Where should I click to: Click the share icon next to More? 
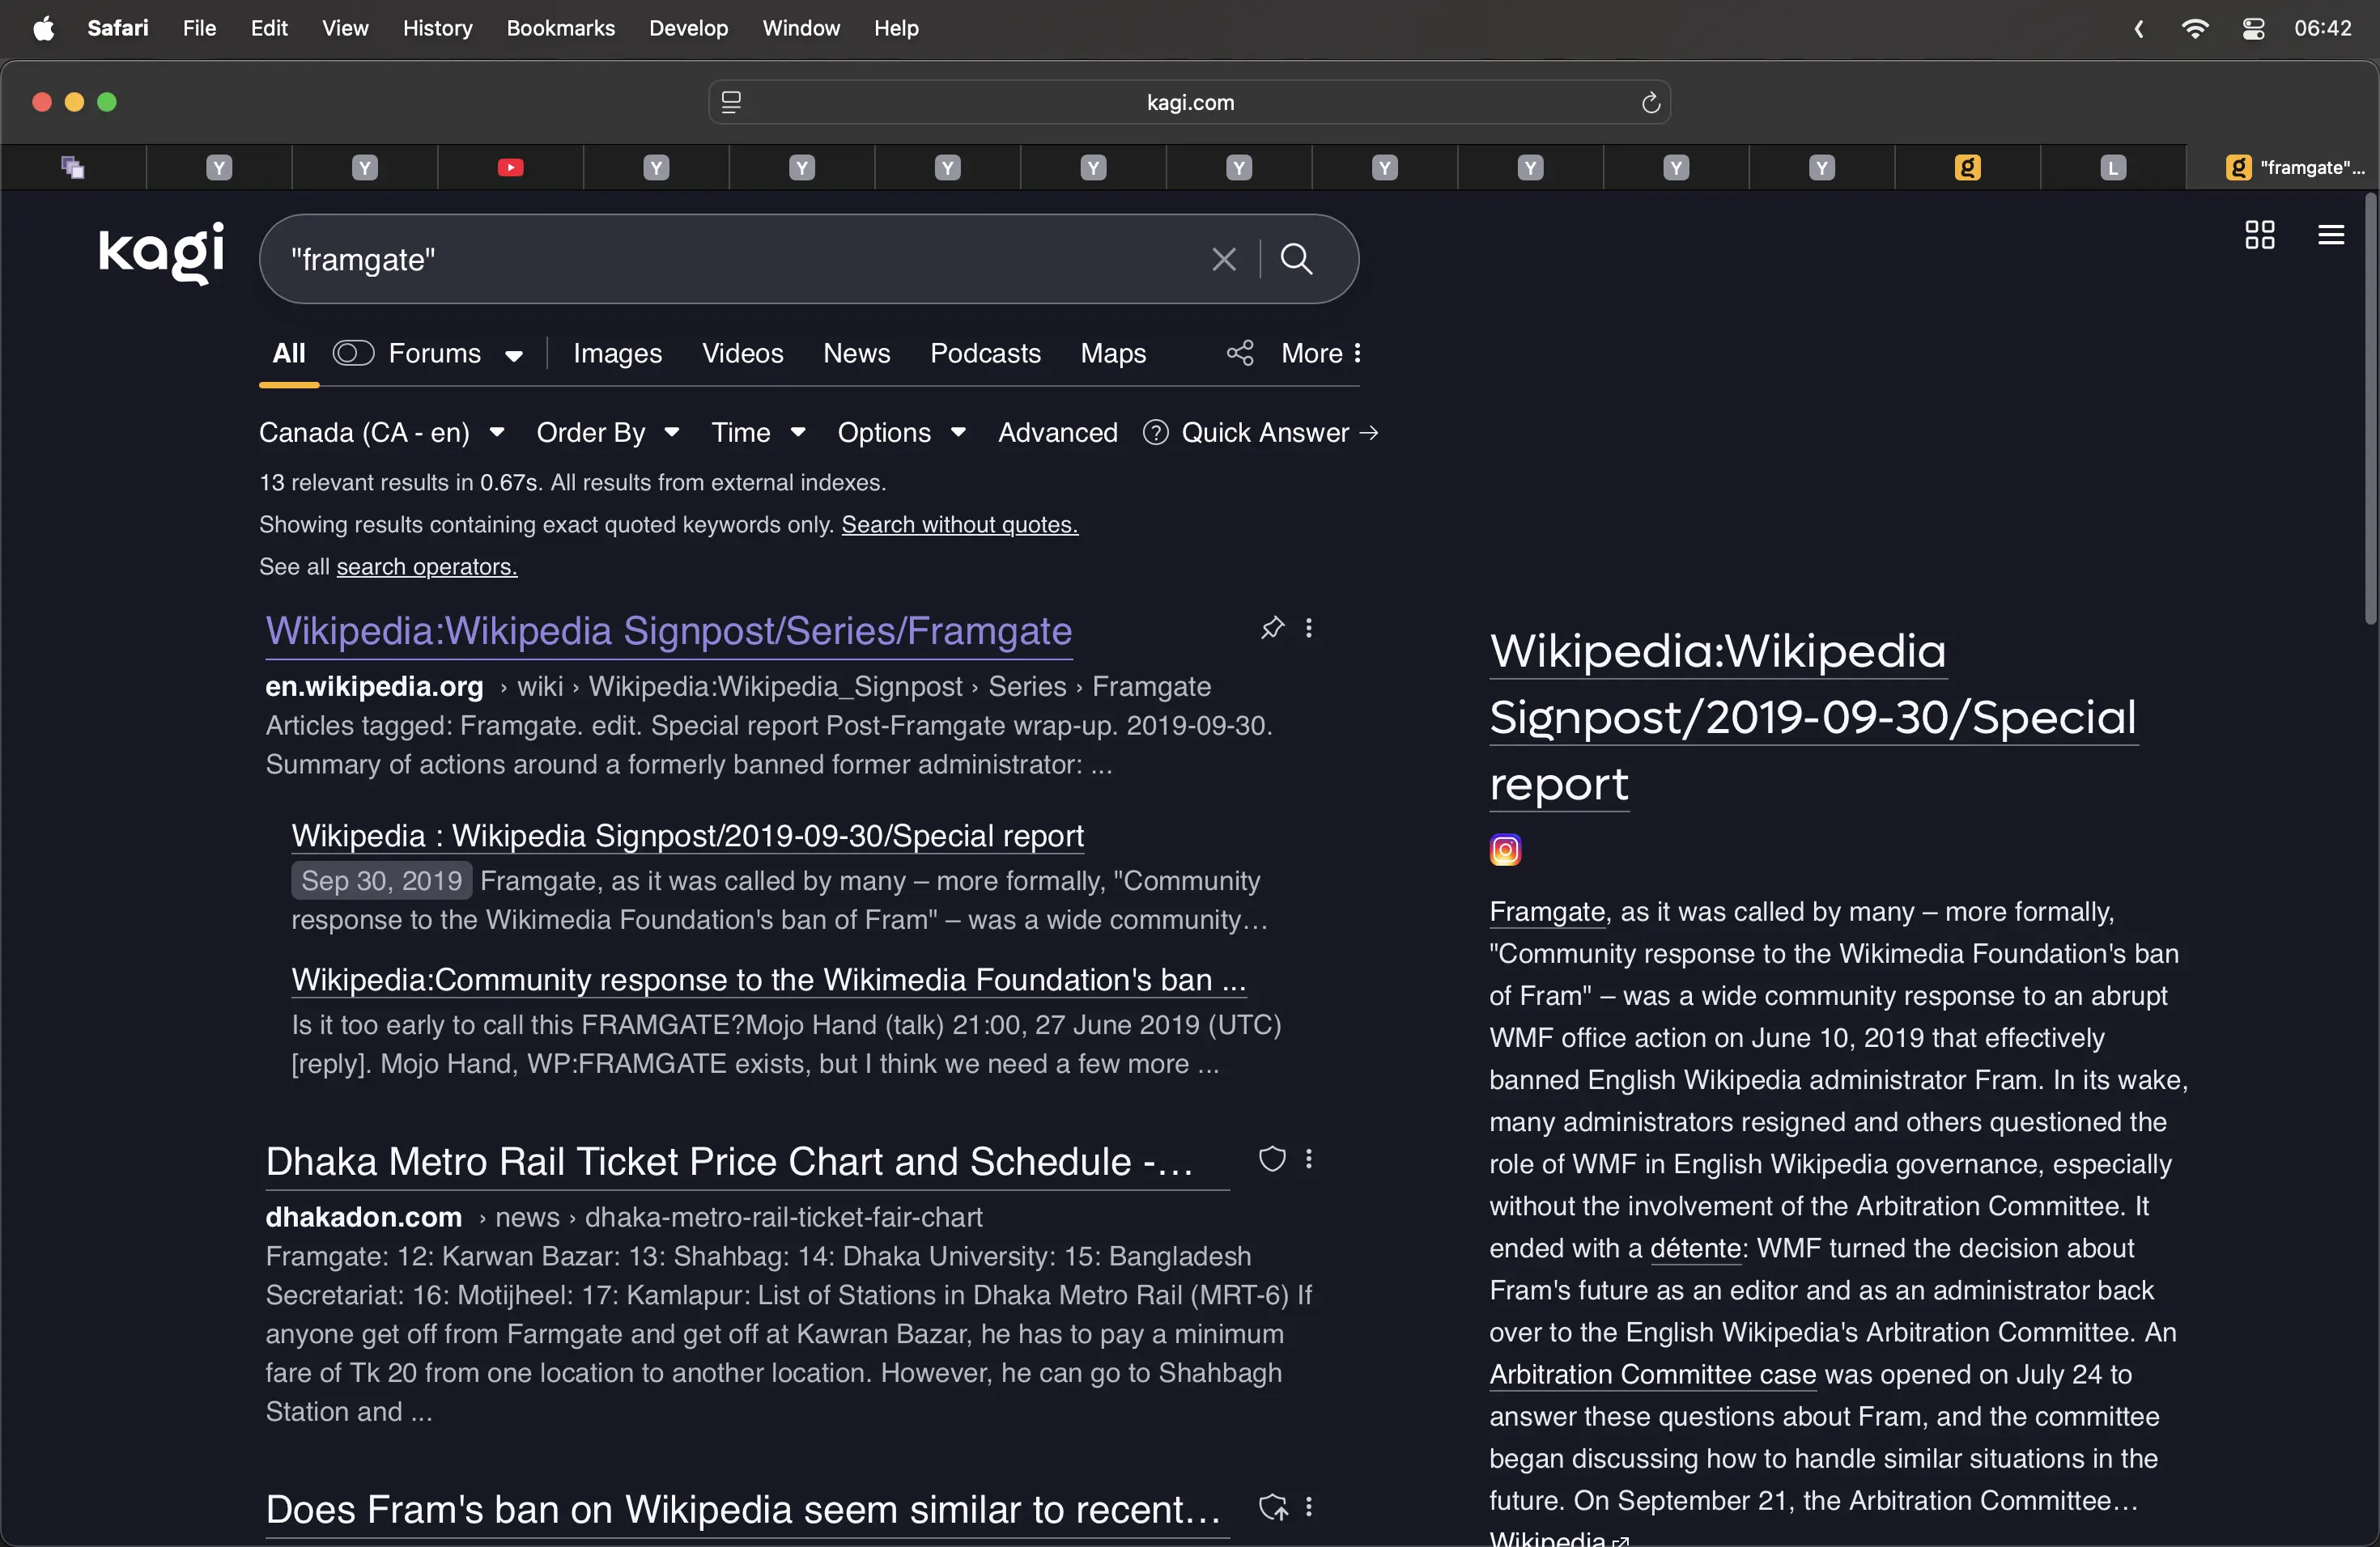1240,353
